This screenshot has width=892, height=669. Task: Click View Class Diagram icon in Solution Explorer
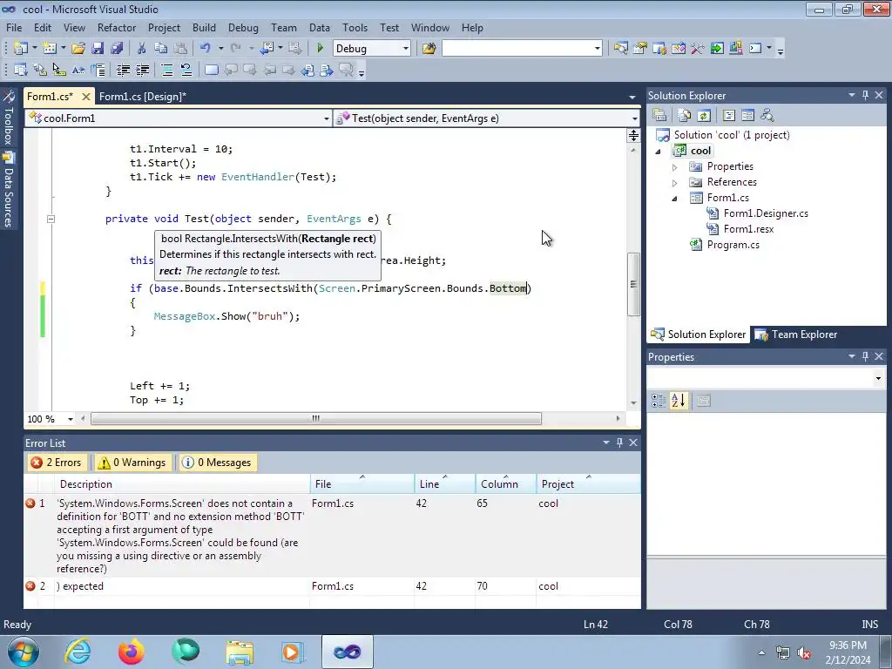click(x=767, y=116)
